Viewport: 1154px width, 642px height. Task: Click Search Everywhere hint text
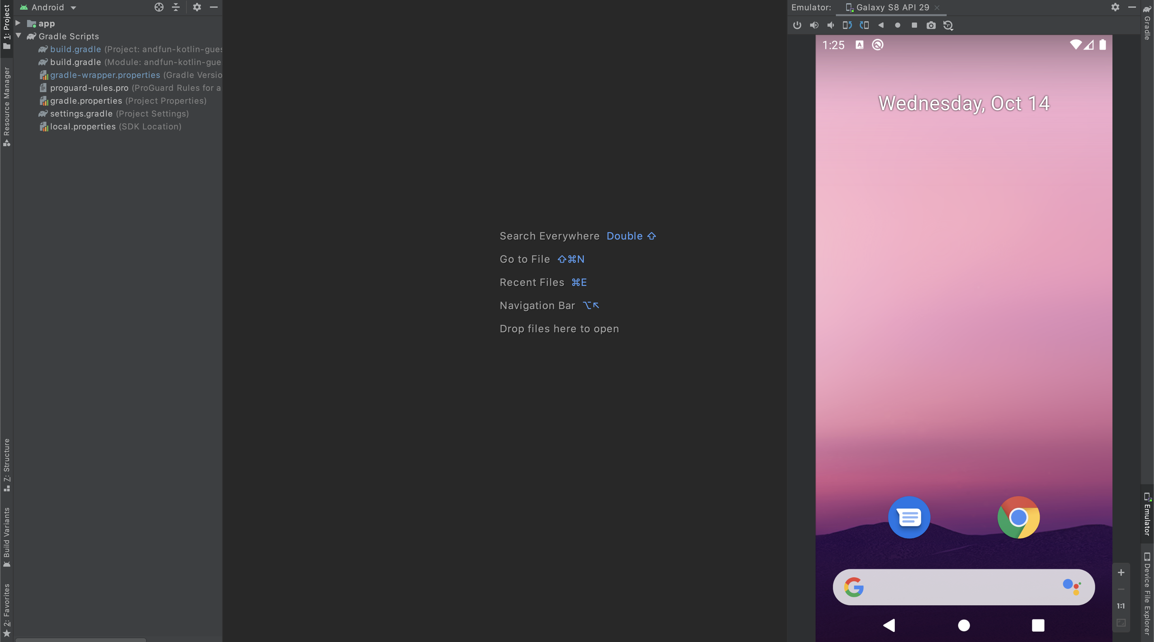549,236
